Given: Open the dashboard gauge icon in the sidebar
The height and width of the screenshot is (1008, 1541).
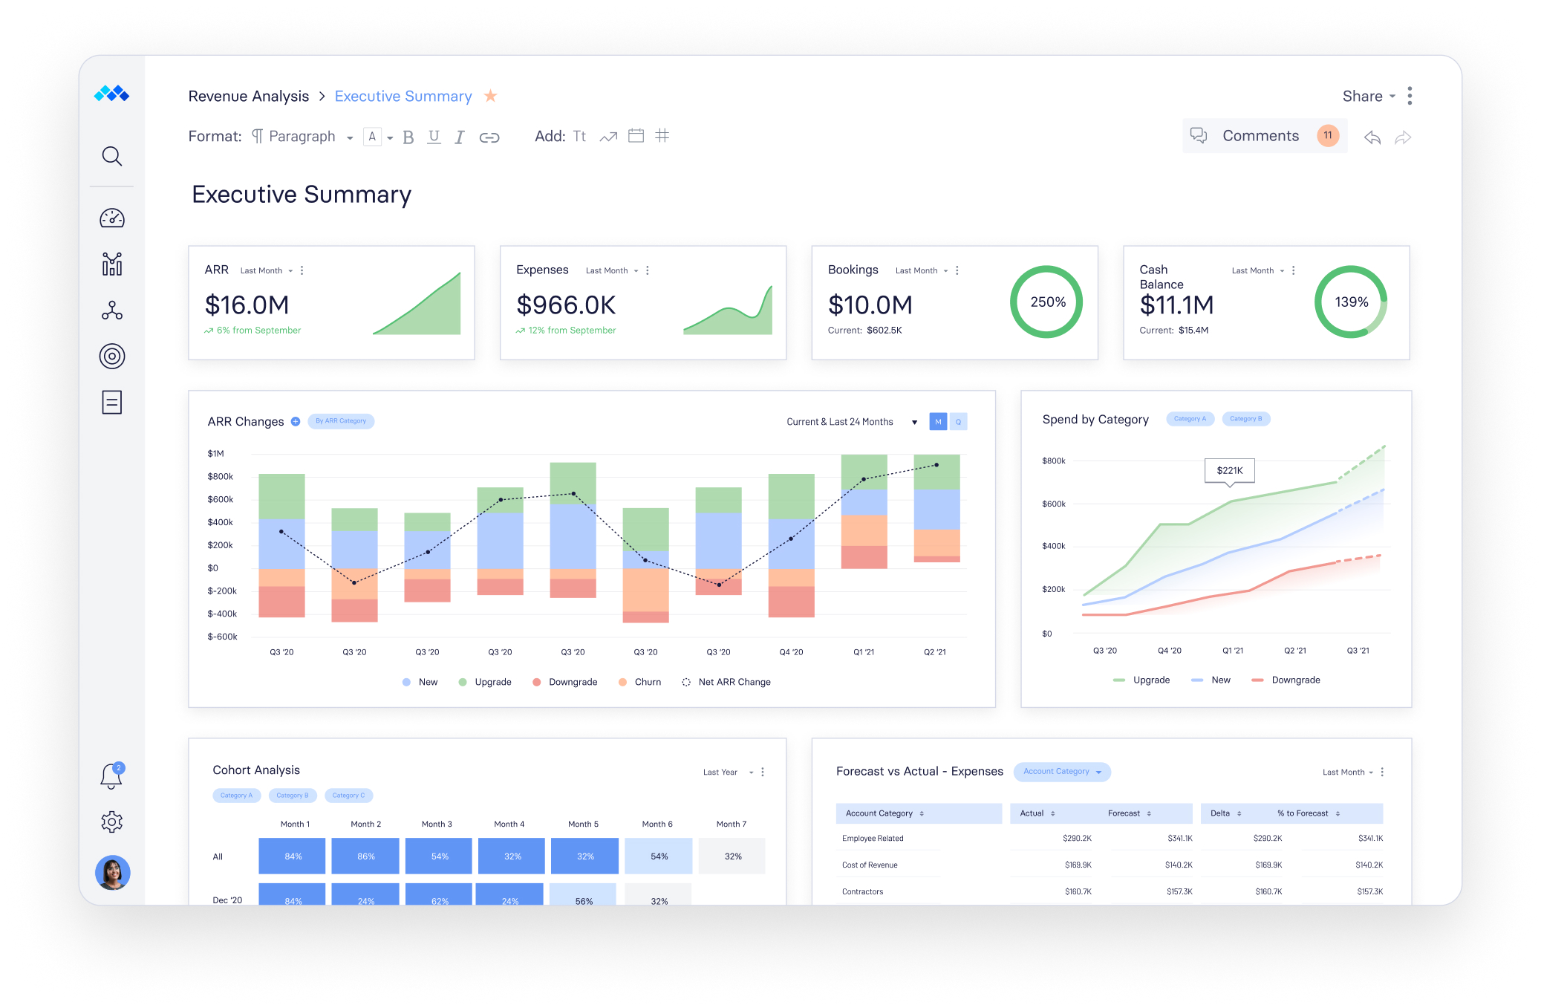Looking at the screenshot, I should (112, 218).
